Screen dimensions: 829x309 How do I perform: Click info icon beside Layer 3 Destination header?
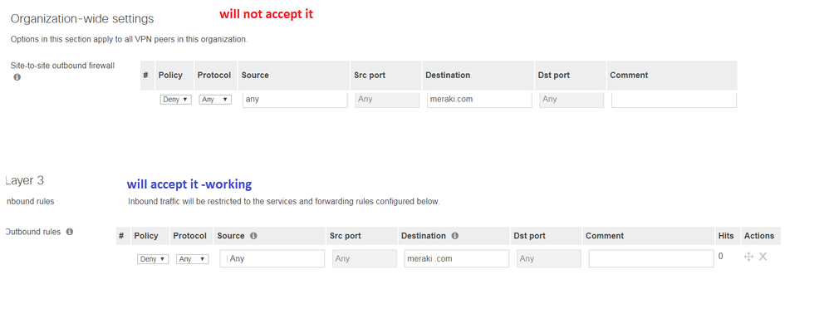coord(454,236)
